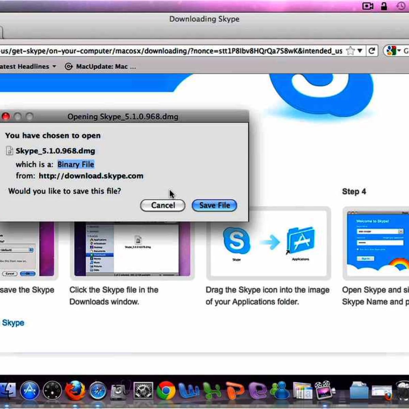Open System Preferences gear in the dock
This screenshot has width=409, height=409.
coord(143,391)
